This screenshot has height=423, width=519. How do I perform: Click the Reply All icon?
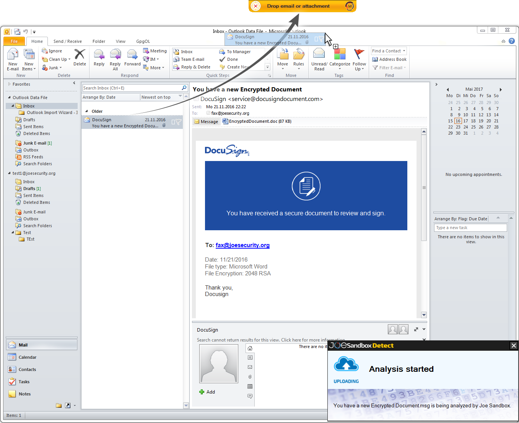pyautogui.click(x=115, y=54)
